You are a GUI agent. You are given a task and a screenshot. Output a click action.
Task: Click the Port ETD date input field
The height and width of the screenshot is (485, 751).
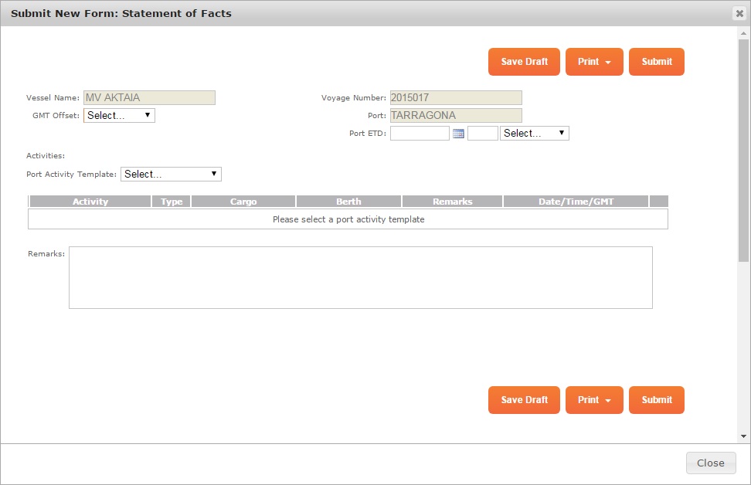click(420, 133)
